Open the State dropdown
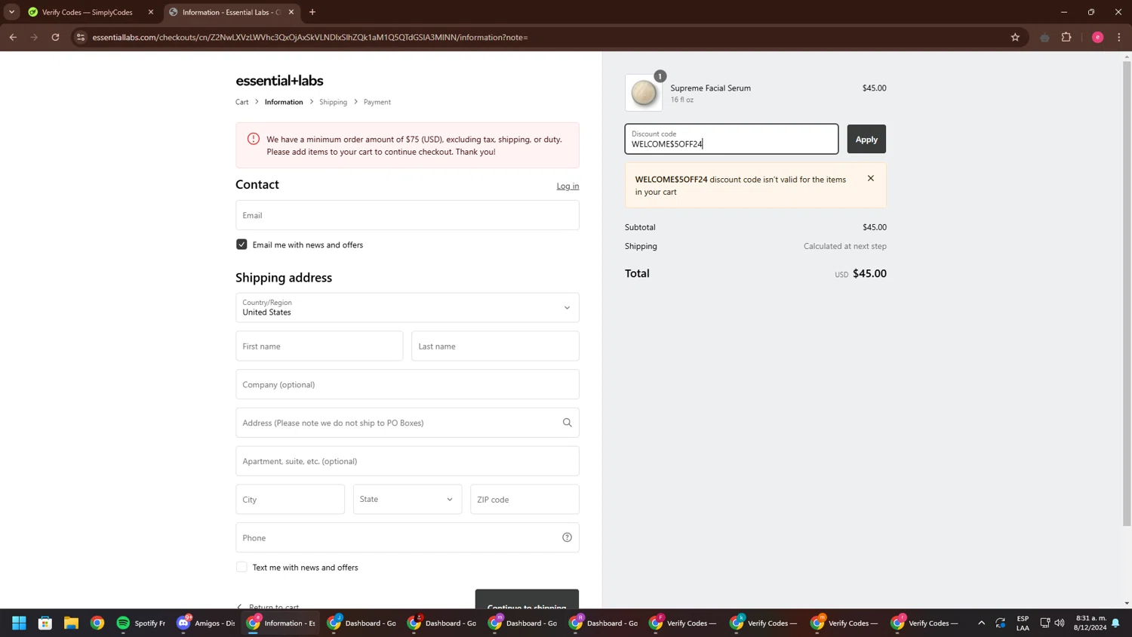Viewport: 1132px width, 637px height. coord(408,499)
